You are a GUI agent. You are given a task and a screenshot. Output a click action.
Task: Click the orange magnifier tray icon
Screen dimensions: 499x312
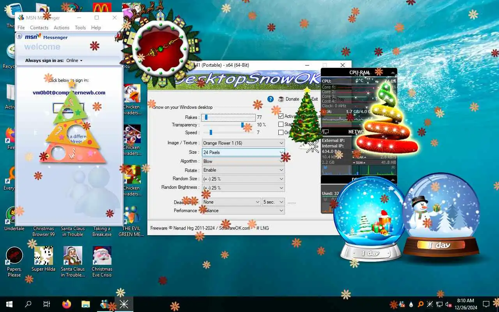(x=420, y=304)
